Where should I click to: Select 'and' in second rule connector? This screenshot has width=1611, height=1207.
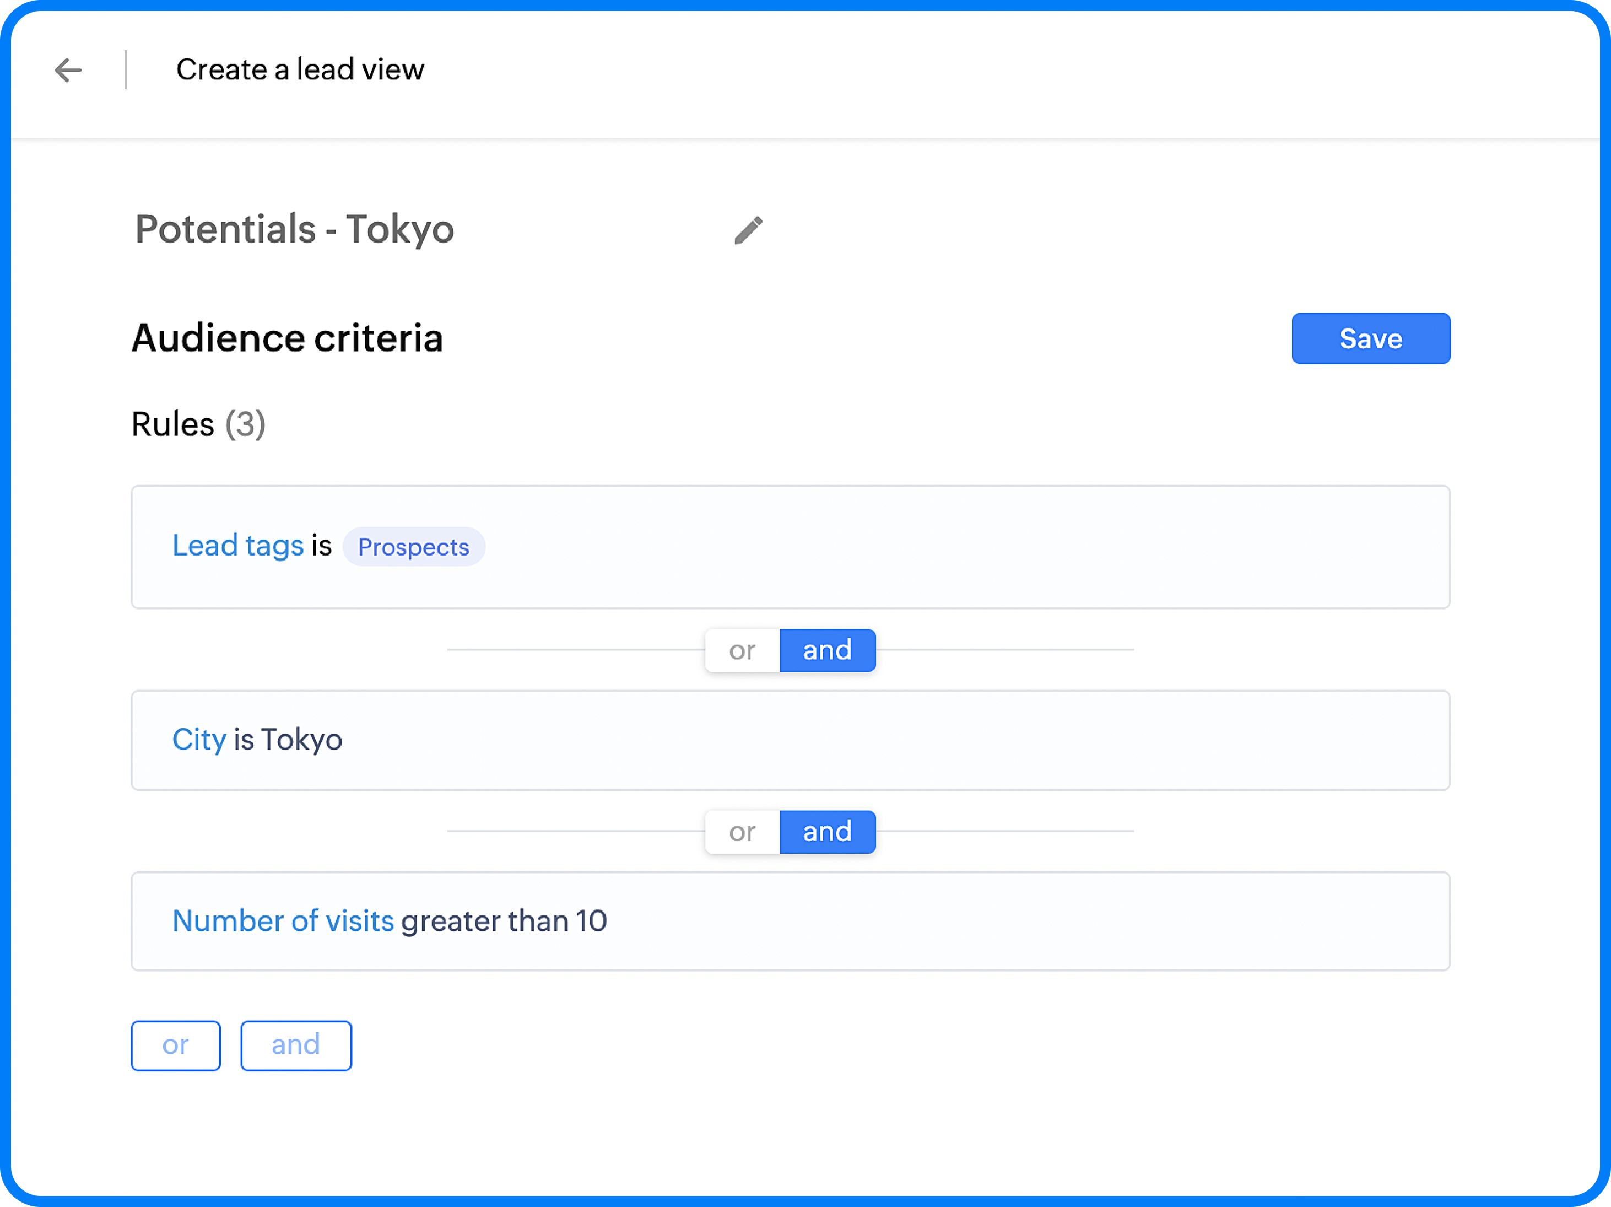pyautogui.click(x=826, y=831)
